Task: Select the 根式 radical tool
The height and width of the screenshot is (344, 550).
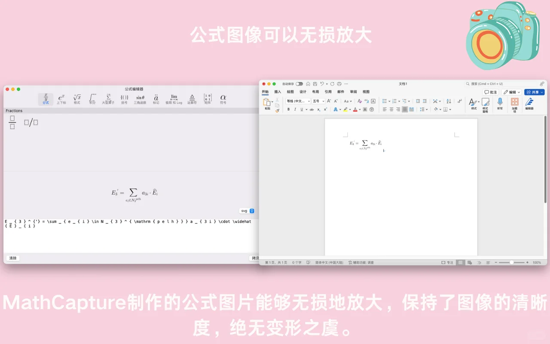Action: click(x=77, y=98)
